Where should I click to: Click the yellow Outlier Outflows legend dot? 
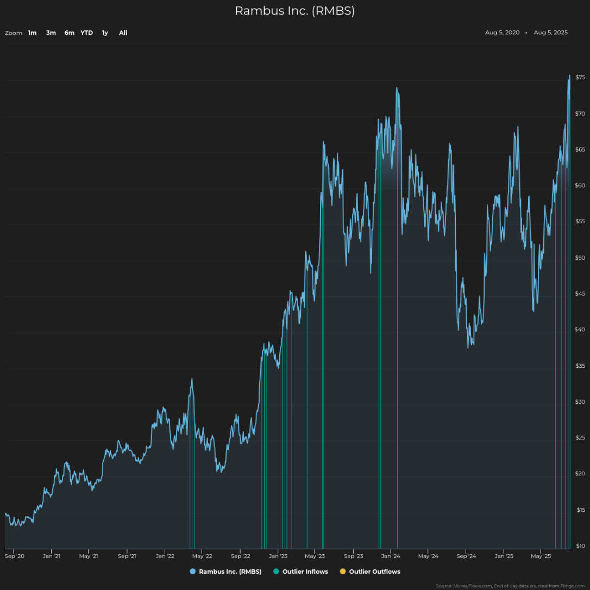click(343, 572)
